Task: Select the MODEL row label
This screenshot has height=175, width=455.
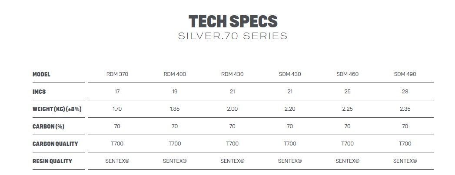Action: (x=42, y=74)
